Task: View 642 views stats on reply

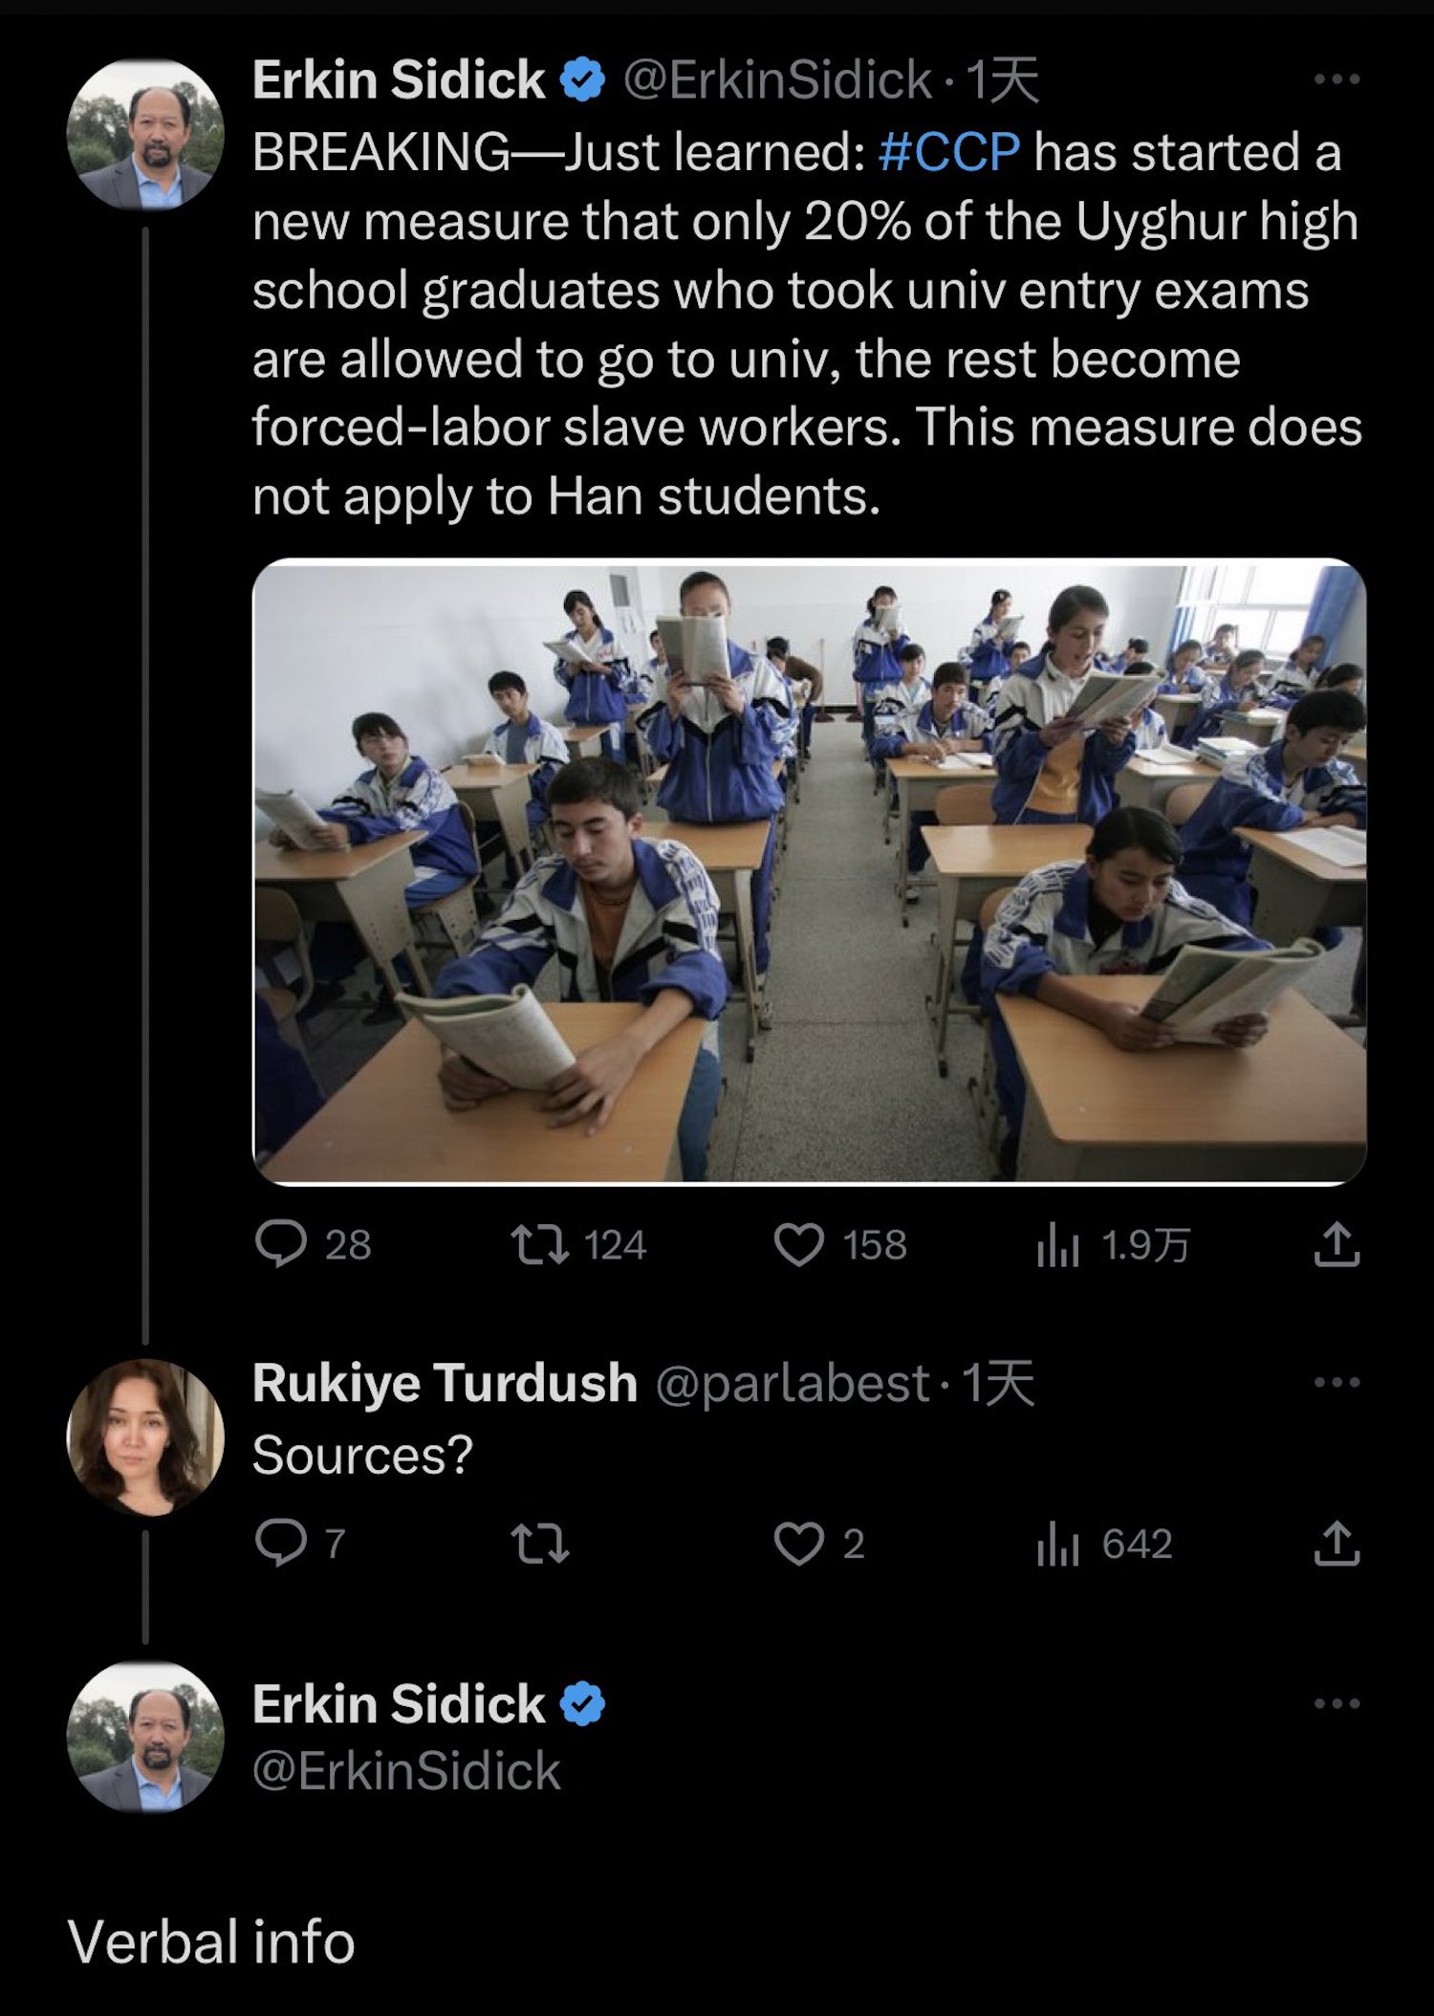Action: click(x=1057, y=1544)
